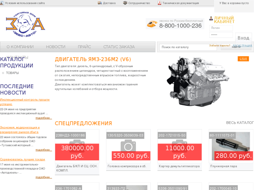Click the 11000.00 руб. price tag
Image resolution: width=254 pixels, height=190 pixels.
click(x=180, y=152)
